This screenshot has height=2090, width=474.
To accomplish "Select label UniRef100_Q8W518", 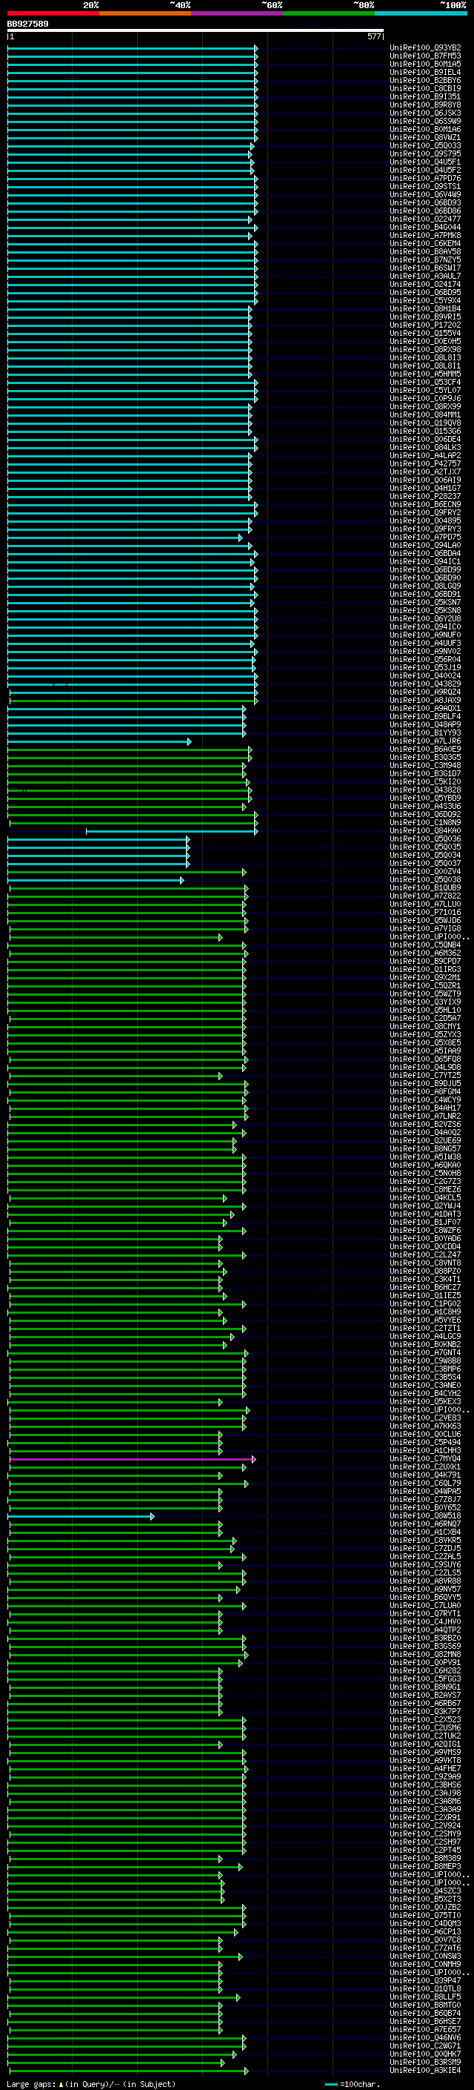I will [x=425, y=1515].
